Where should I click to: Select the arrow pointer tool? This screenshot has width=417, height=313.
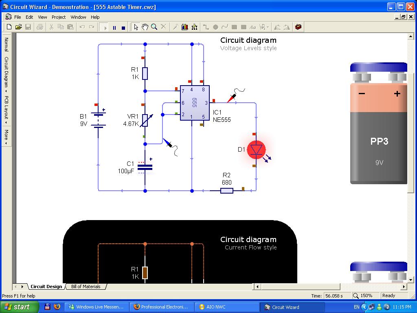[x=136, y=27]
